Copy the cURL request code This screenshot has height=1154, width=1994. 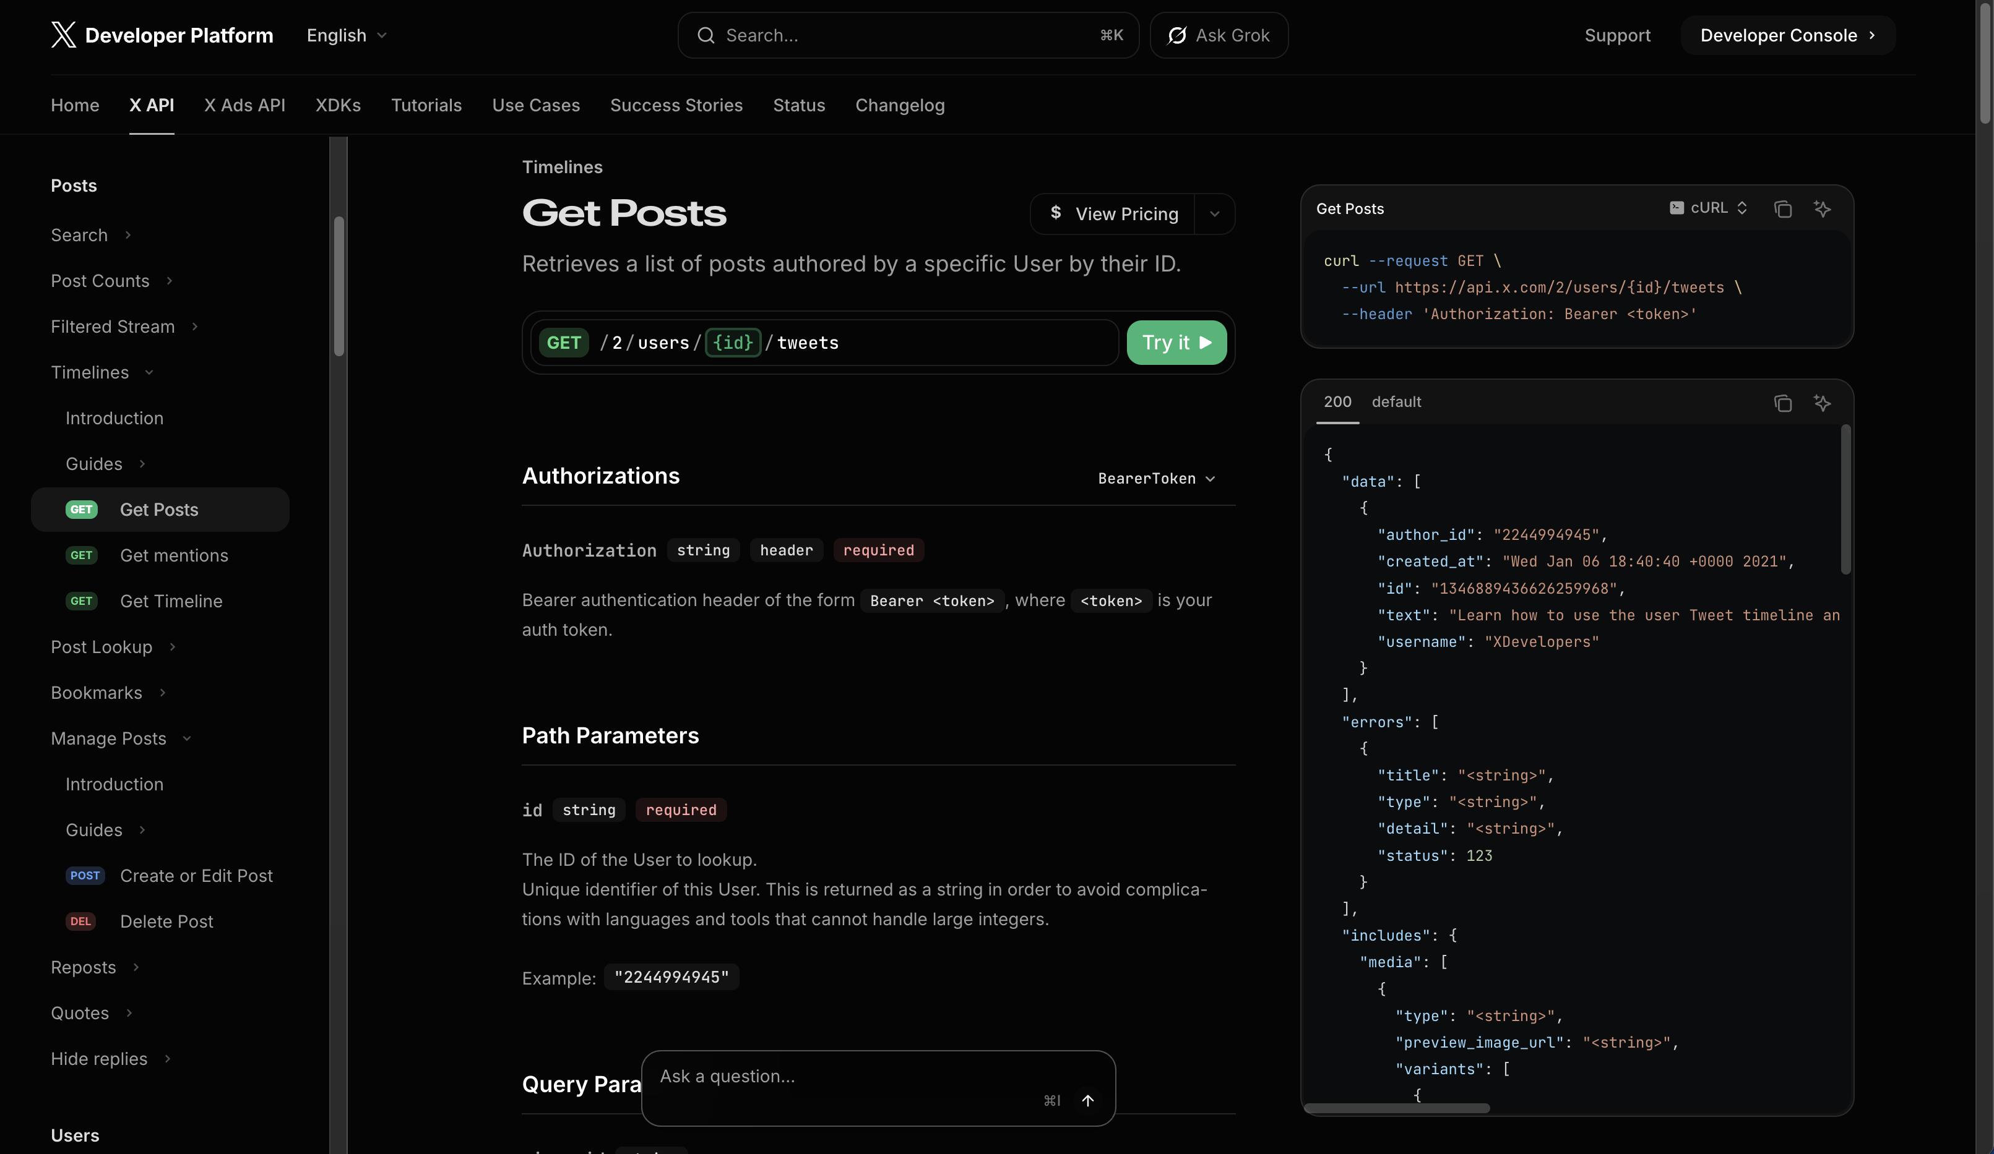tap(1782, 209)
